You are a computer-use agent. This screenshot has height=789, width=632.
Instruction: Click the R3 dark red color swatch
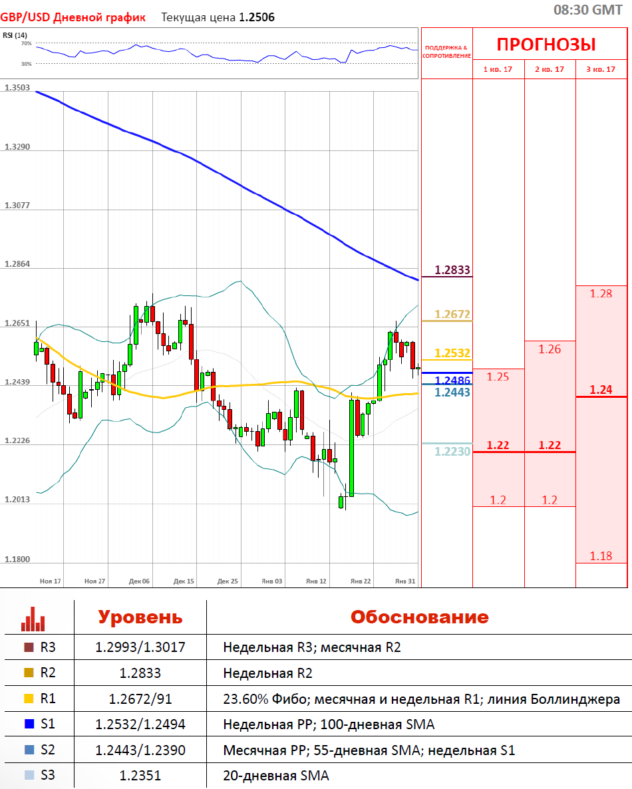(28, 647)
